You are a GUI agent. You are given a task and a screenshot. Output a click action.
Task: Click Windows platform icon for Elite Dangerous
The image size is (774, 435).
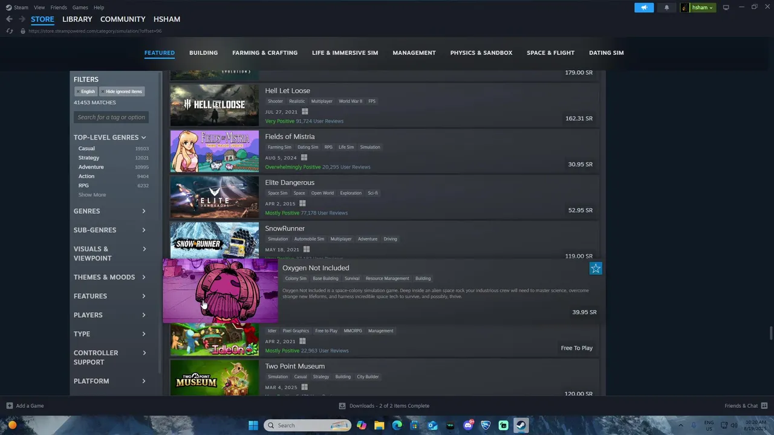302,203
